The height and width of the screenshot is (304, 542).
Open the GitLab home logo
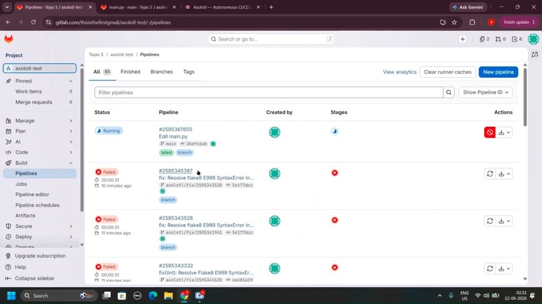(x=9, y=39)
